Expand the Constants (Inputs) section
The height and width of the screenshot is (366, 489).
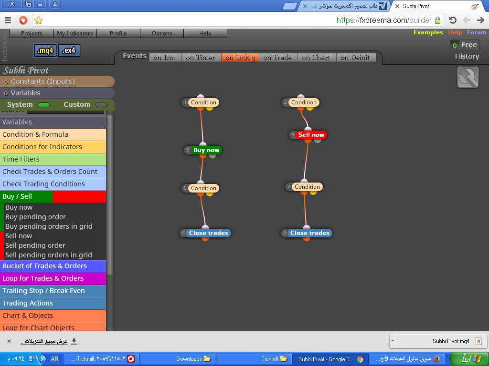43,81
